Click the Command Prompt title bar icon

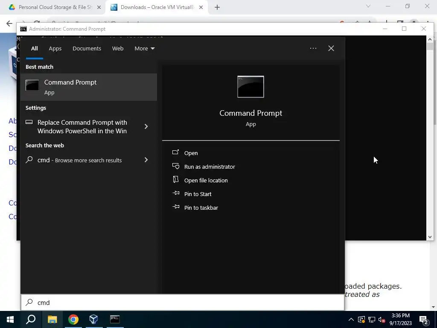[x=23, y=29]
